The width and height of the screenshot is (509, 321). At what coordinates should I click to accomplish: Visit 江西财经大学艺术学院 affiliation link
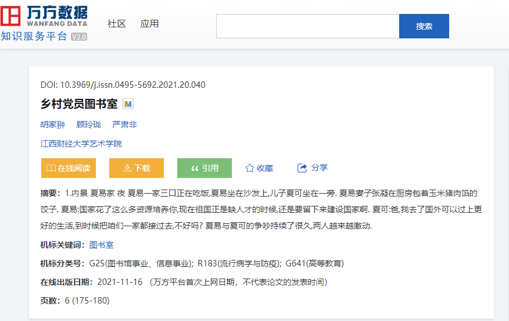(81, 144)
